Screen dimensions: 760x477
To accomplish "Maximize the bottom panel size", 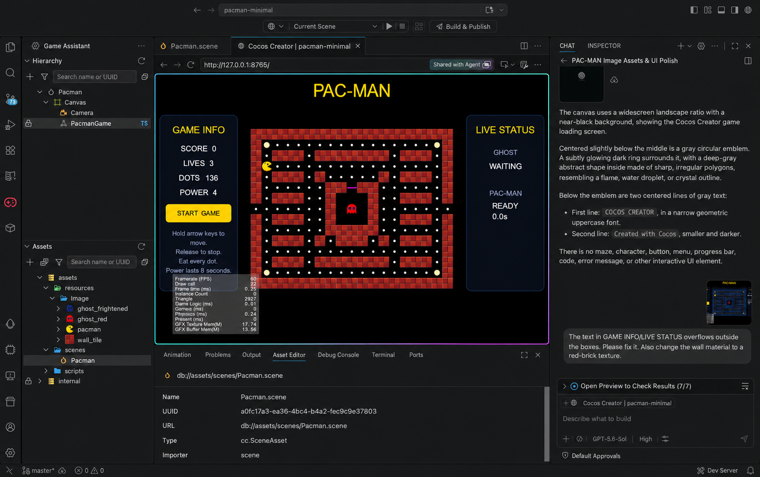I will [524, 355].
